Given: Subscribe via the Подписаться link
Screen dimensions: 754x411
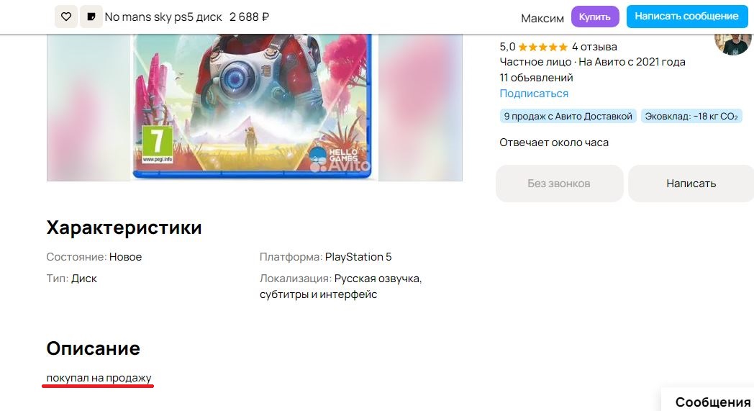Looking at the screenshot, I should pos(534,94).
